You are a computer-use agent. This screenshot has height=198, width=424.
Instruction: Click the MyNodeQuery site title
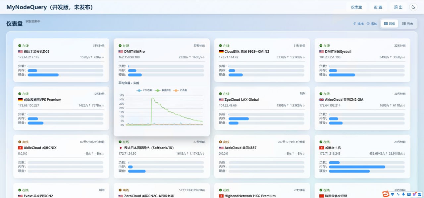[50, 7]
